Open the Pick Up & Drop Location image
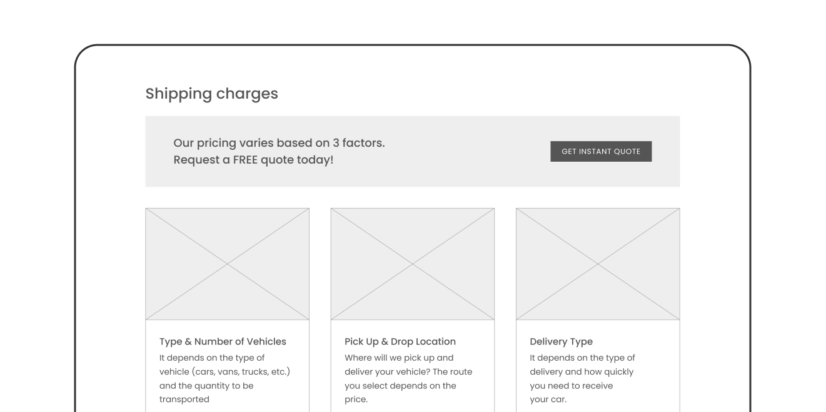 [412, 264]
